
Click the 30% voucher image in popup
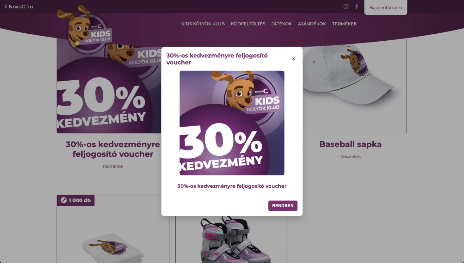232,123
